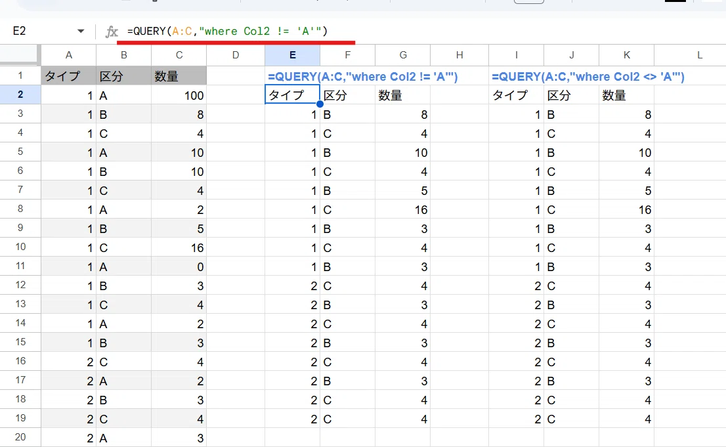
Task: Click cell C1 '数量' header
Action: click(179, 75)
